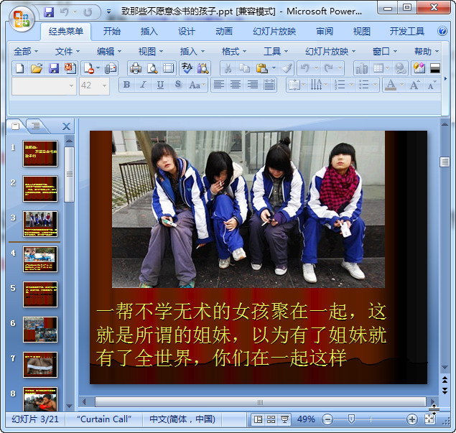Expand the paste options arrow

(x=274, y=69)
